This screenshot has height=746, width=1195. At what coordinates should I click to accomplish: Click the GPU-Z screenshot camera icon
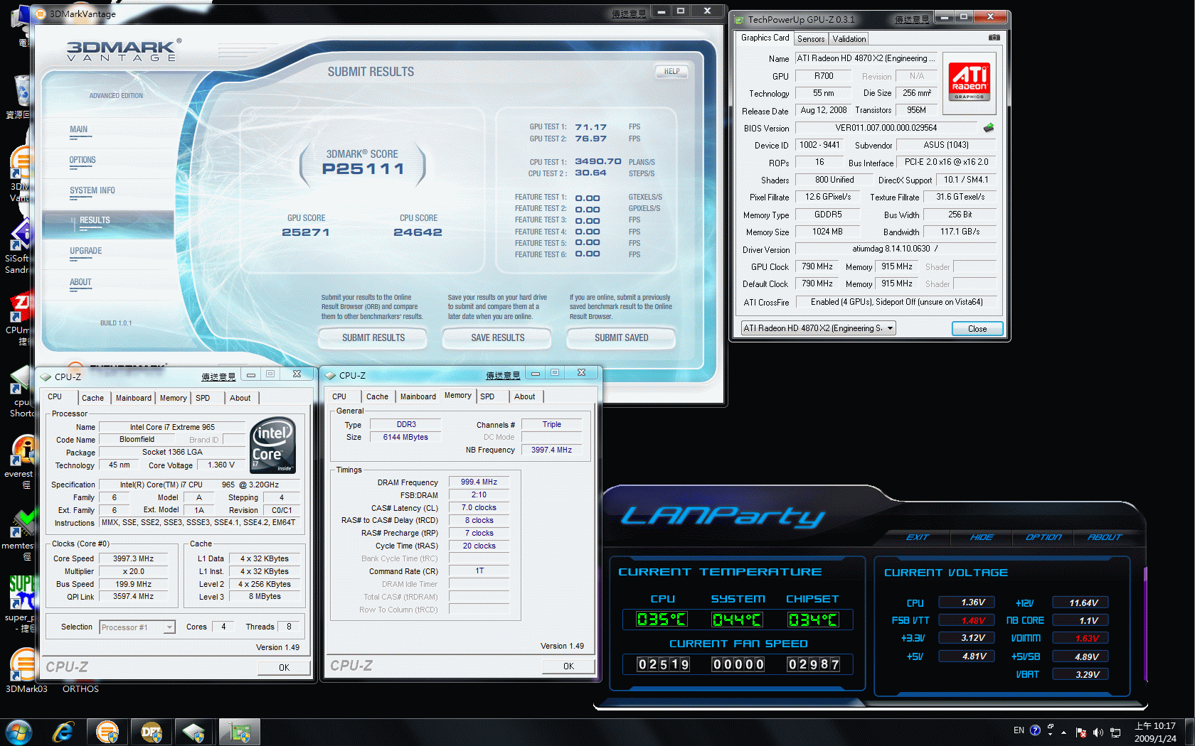[994, 38]
